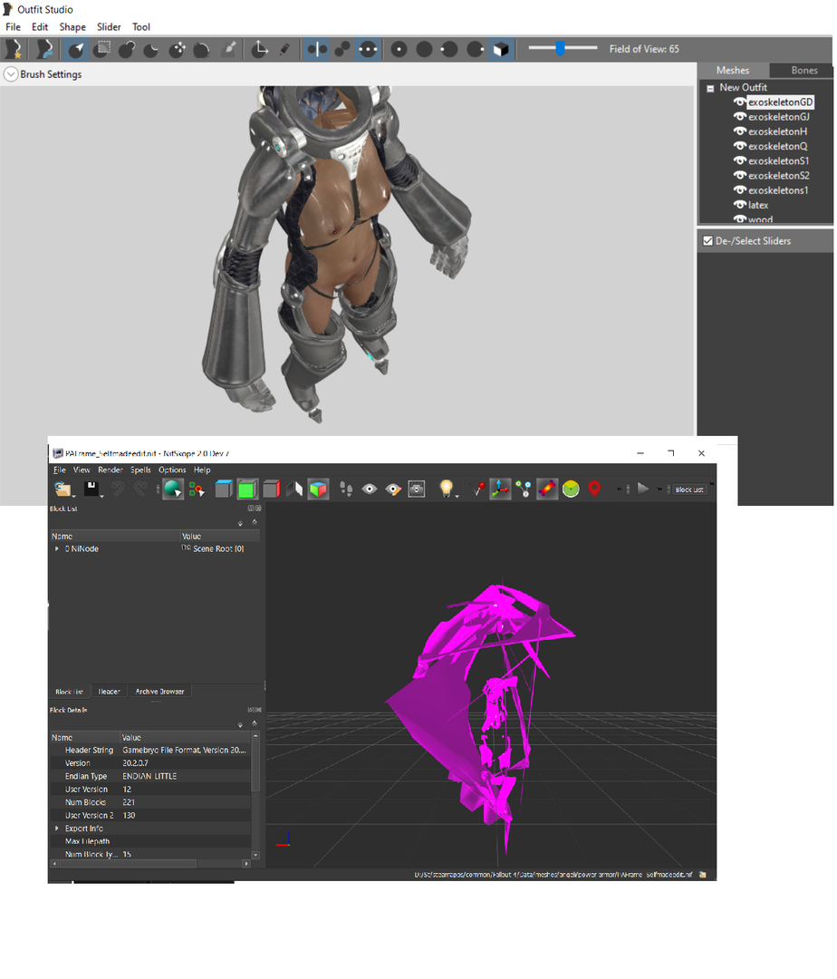Toggle Global Brush Collision

coord(368,49)
